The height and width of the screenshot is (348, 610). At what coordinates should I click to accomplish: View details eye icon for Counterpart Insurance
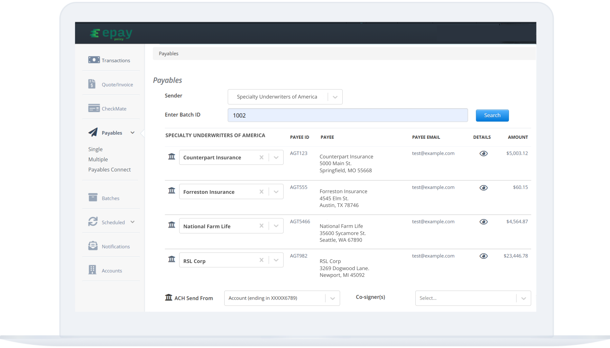pyautogui.click(x=483, y=154)
